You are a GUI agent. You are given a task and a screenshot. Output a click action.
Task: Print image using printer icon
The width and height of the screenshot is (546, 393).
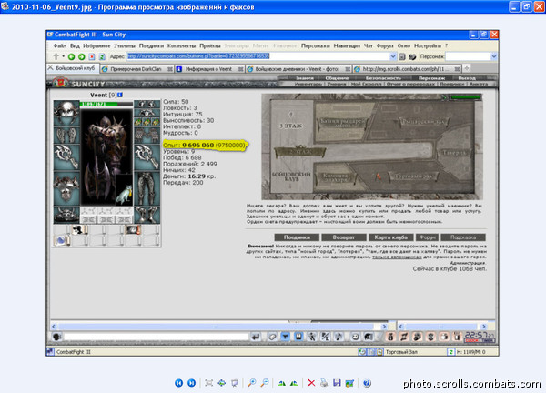tap(324, 383)
